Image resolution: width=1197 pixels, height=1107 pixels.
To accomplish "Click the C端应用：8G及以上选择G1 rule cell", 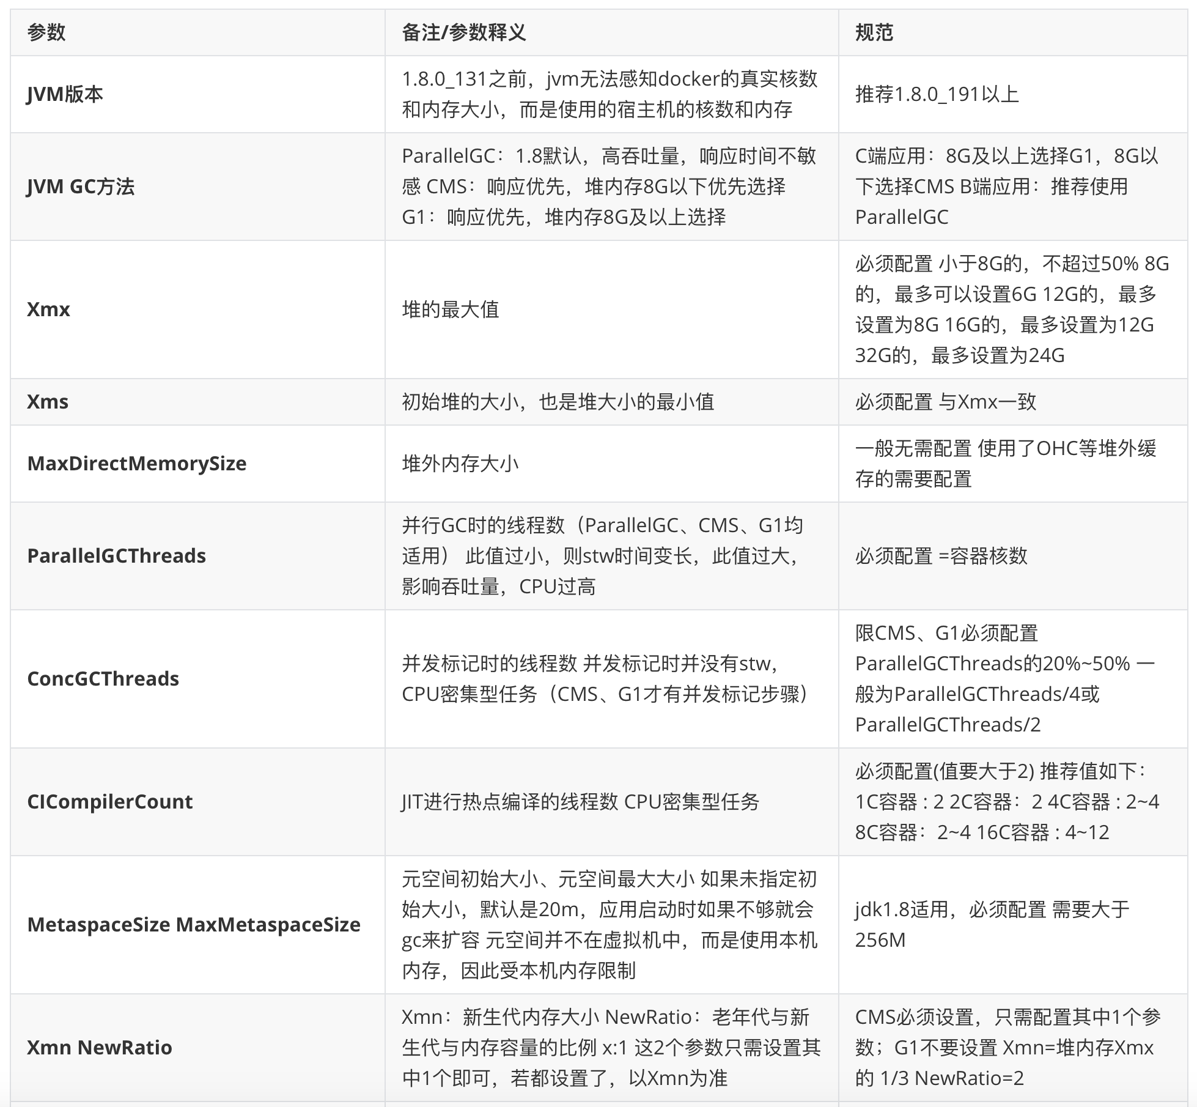I will pos(1013,187).
